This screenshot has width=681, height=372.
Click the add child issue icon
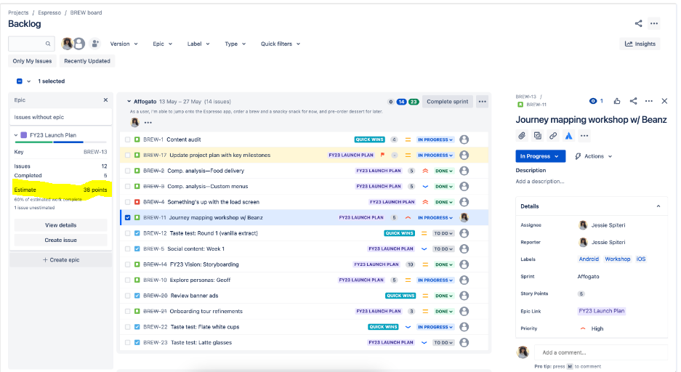pos(538,136)
